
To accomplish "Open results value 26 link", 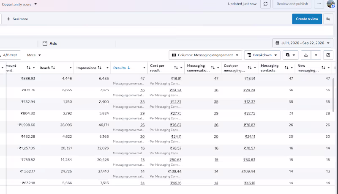I will point(142,125).
